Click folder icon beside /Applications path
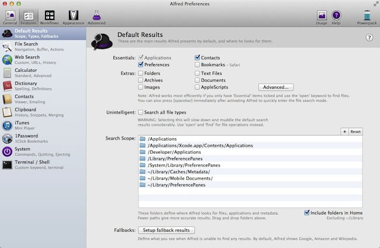Image resolution: width=380 pixels, height=248 pixels. pyautogui.click(x=143, y=139)
